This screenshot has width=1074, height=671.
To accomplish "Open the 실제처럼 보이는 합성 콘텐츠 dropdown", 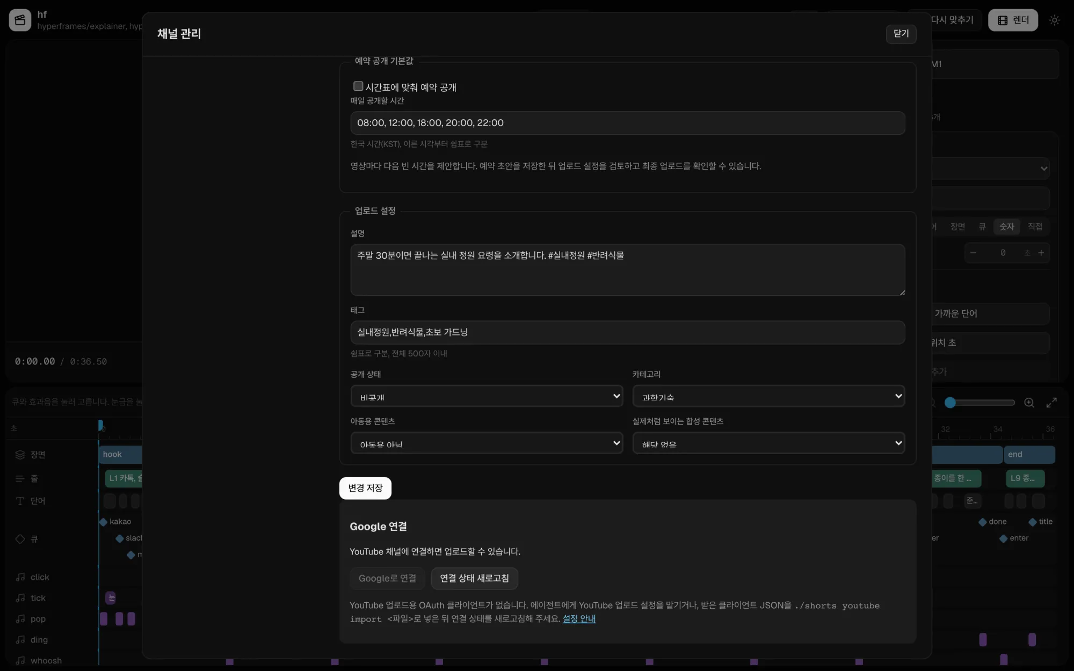I will click(x=768, y=443).
